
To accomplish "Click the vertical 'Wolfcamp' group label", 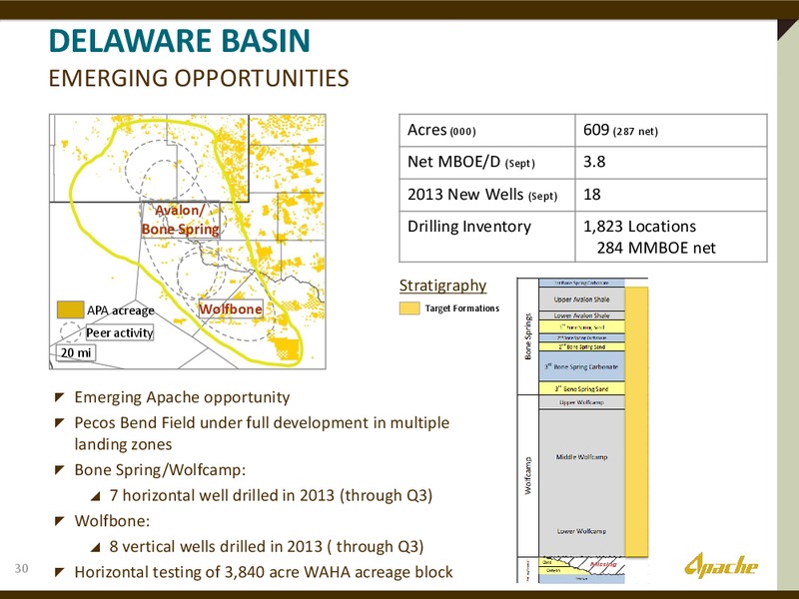I will coord(528,476).
